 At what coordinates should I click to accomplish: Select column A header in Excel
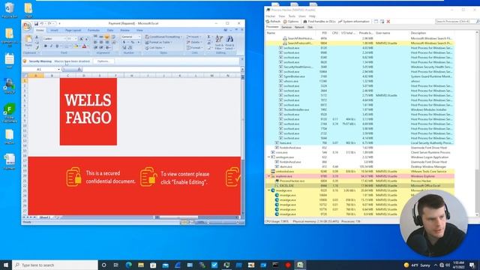coord(35,76)
